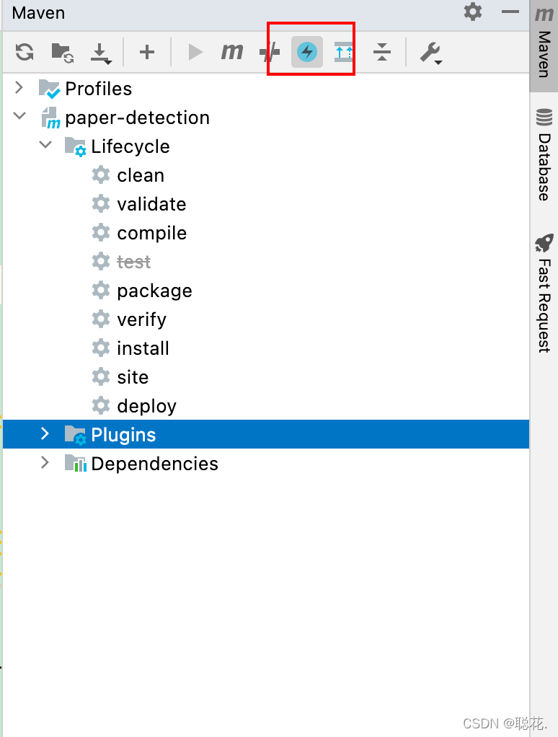Collapse all tree nodes icon
Image resolution: width=558 pixels, height=737 pixels.
(x=382, y=52)
